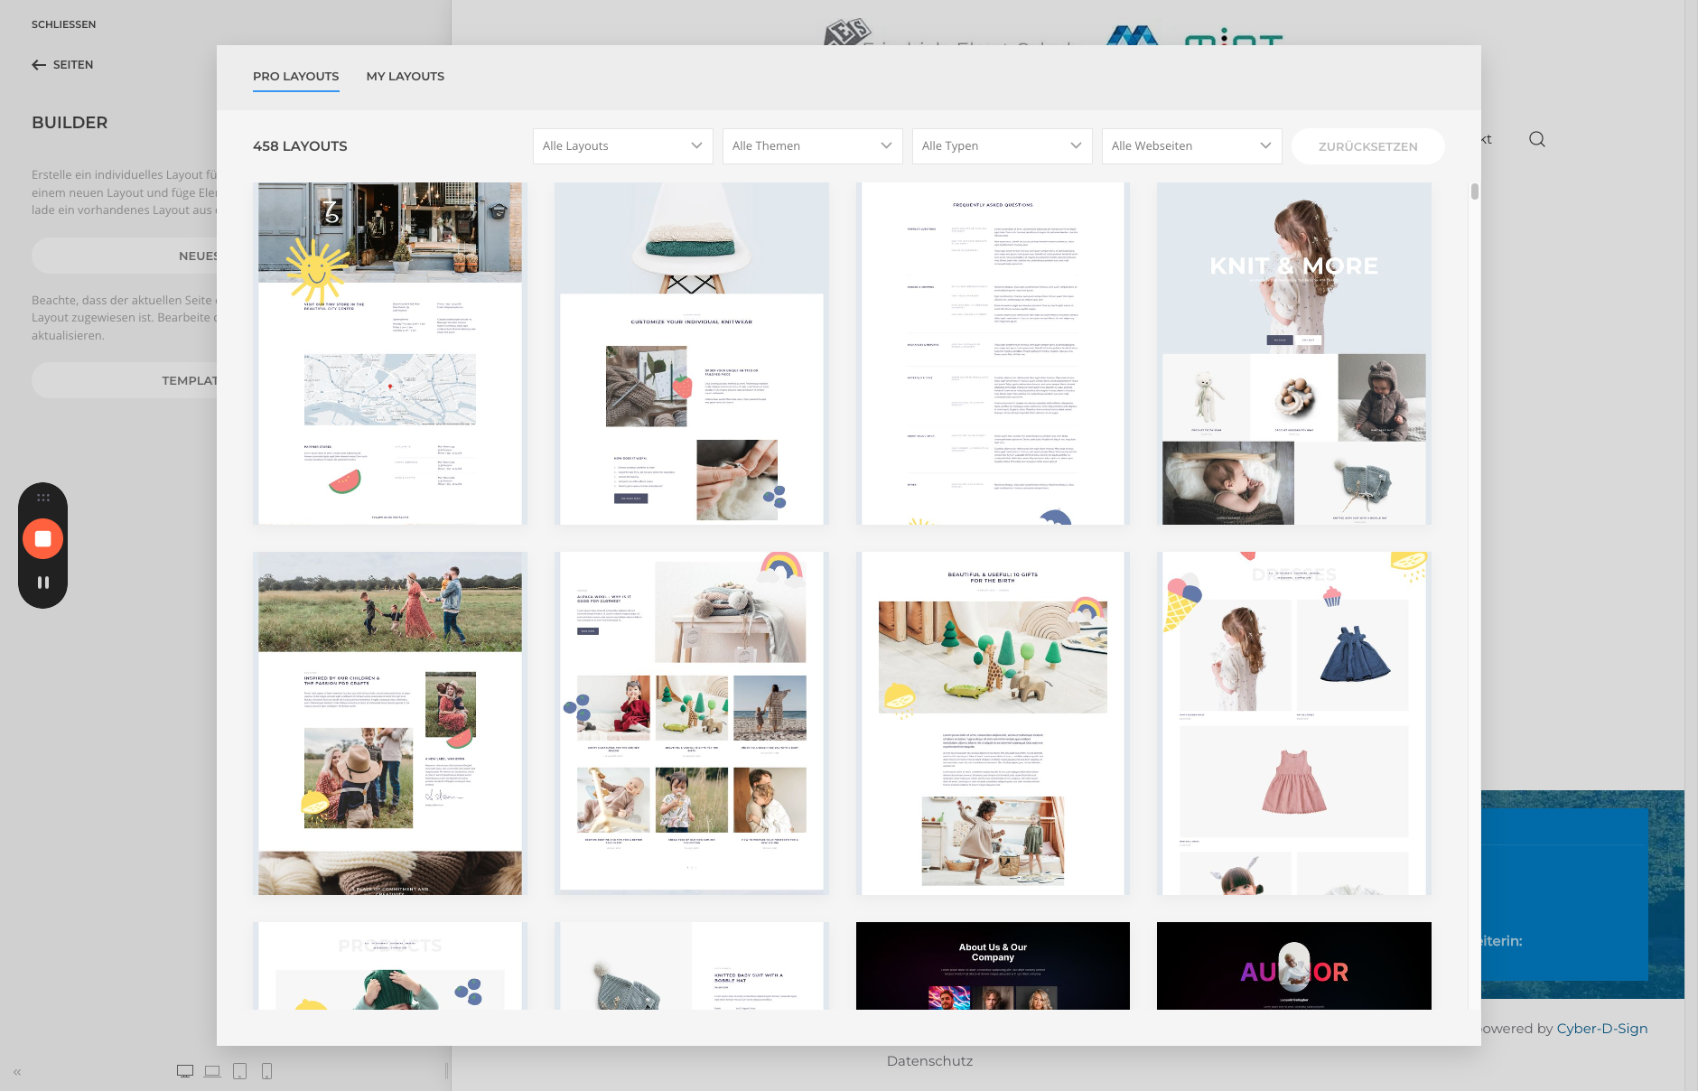Click the TEMPLATE button in sidebar

125,380
